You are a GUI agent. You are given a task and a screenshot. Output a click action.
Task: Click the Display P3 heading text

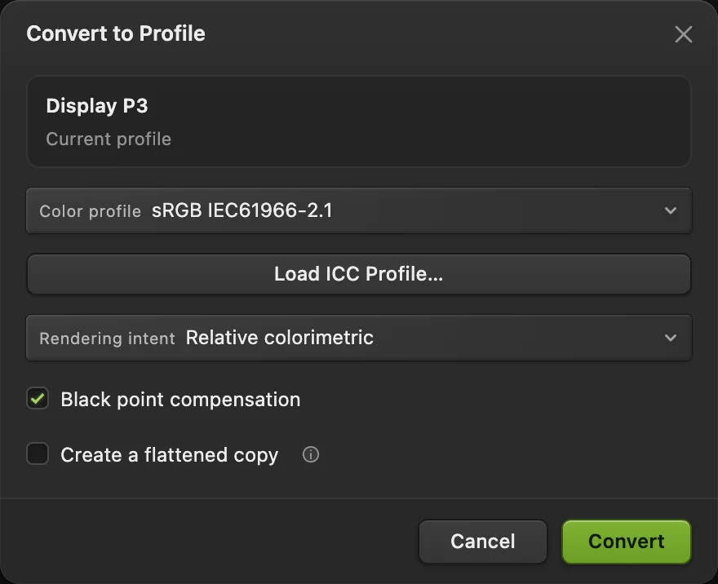97,106
